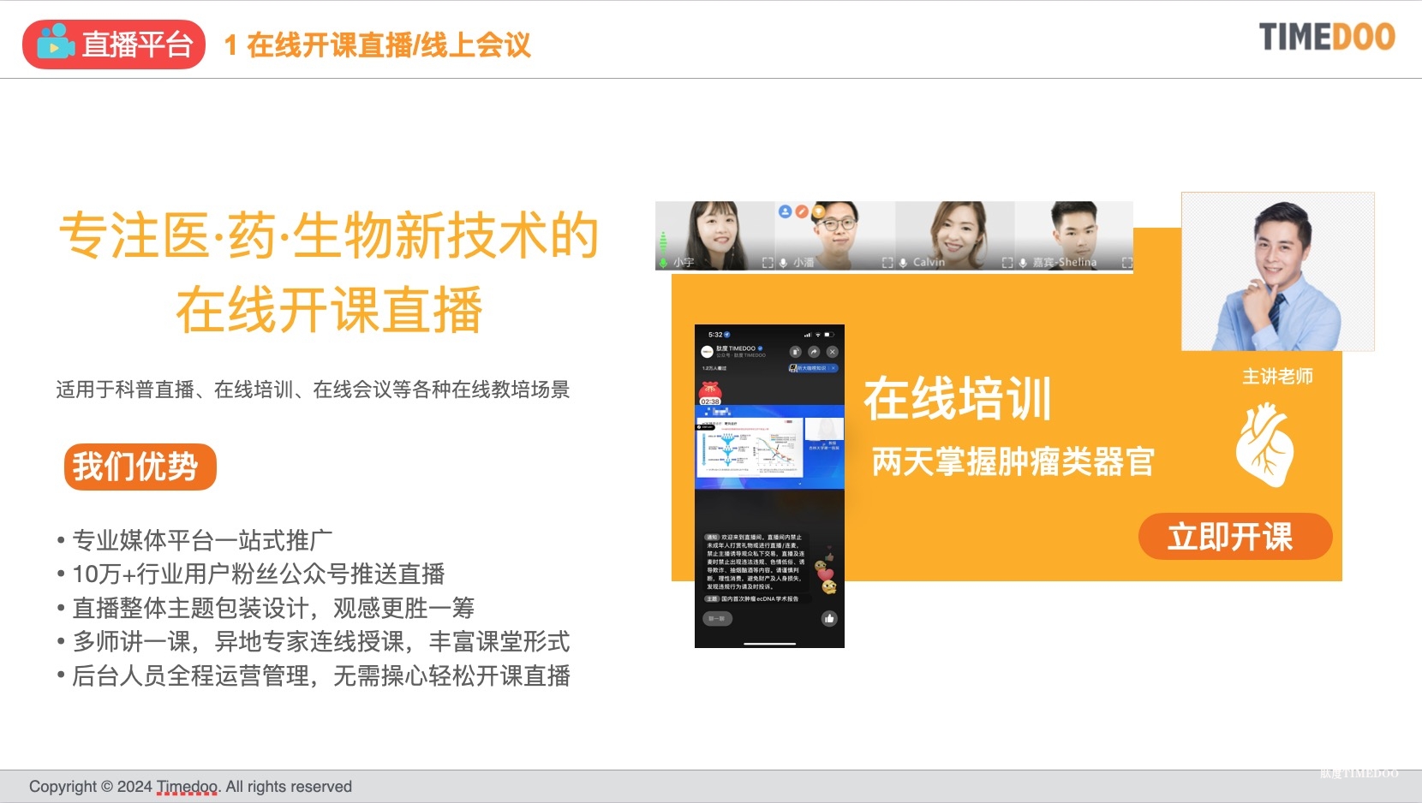Screen dimensions: 1422x803
Task: Click the Timedoo name in the copyright footer
Action: [187, 787]
